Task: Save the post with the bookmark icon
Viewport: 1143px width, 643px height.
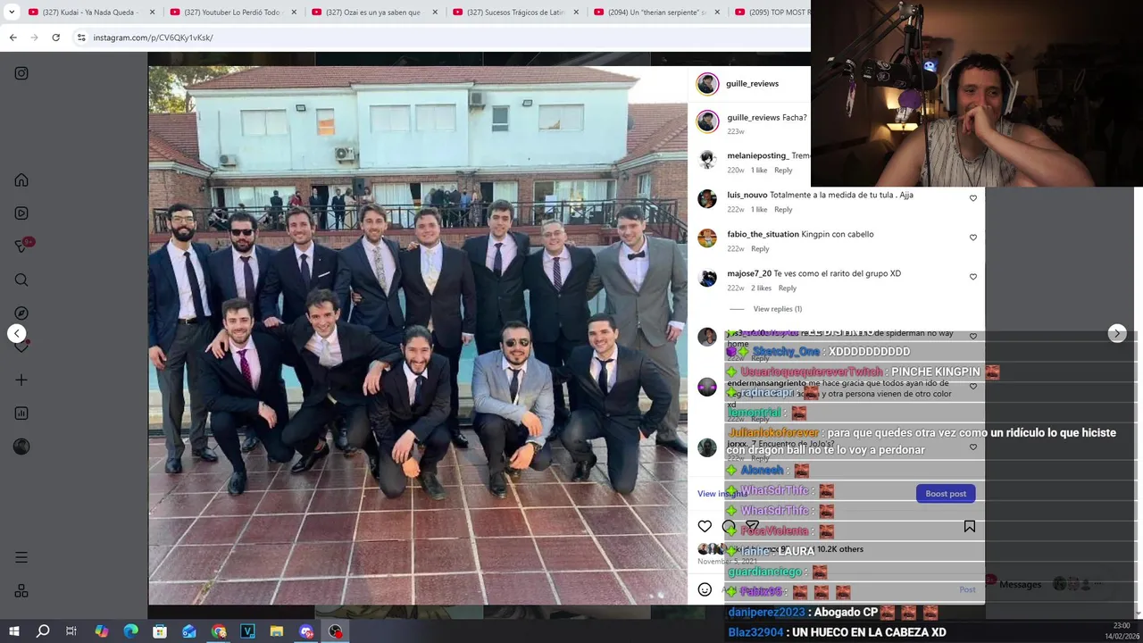Action: coord(969,527)
